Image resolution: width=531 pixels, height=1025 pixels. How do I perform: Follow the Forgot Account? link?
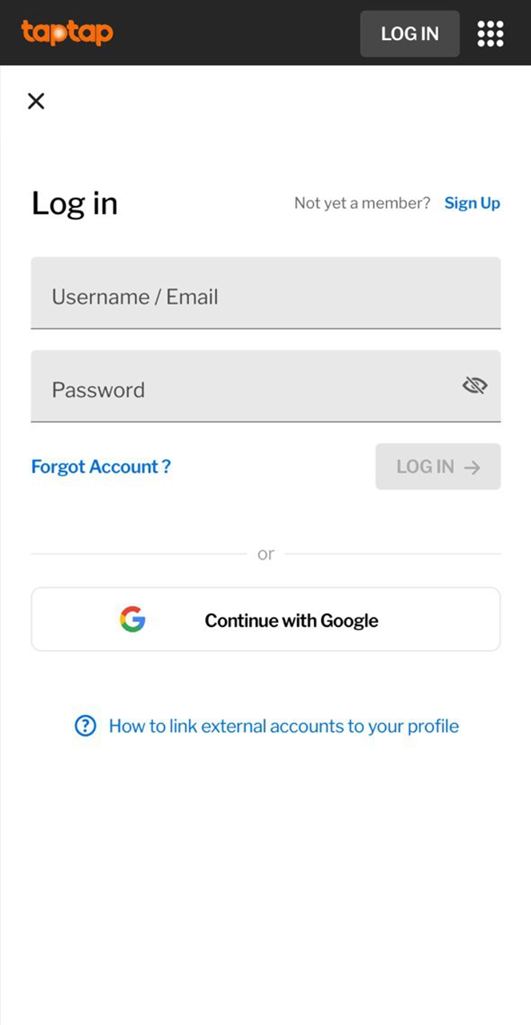(x=101, y=467)
